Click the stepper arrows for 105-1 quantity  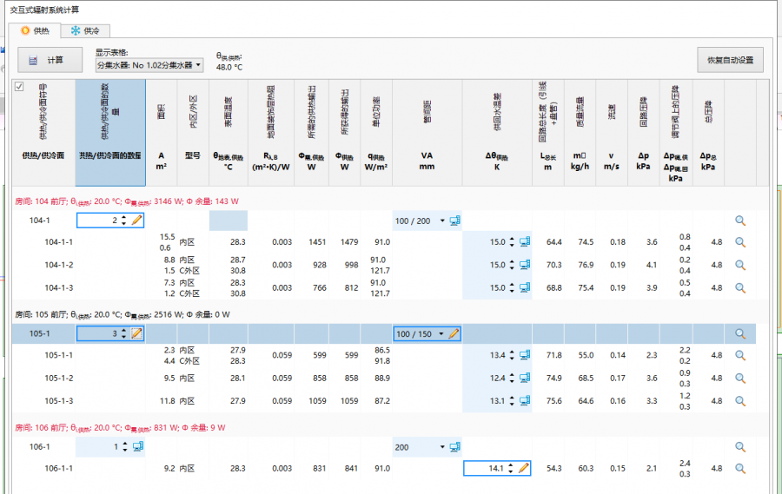pos(123,333)
